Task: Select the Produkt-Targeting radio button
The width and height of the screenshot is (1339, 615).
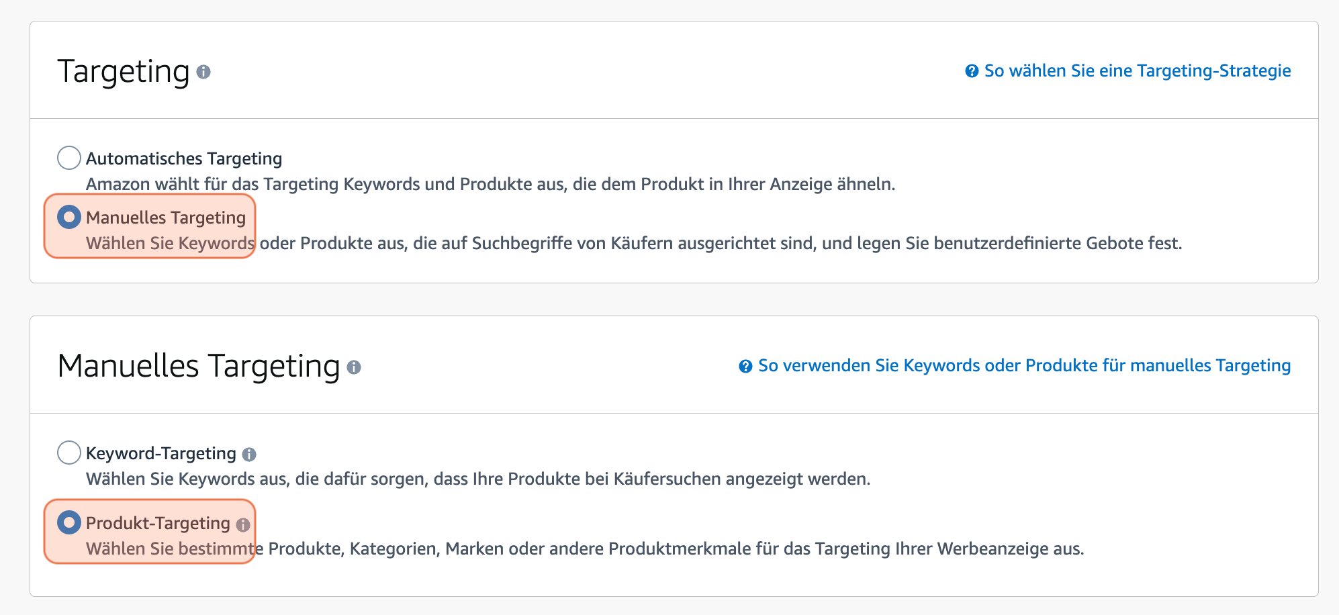Action: click(69, 523)
